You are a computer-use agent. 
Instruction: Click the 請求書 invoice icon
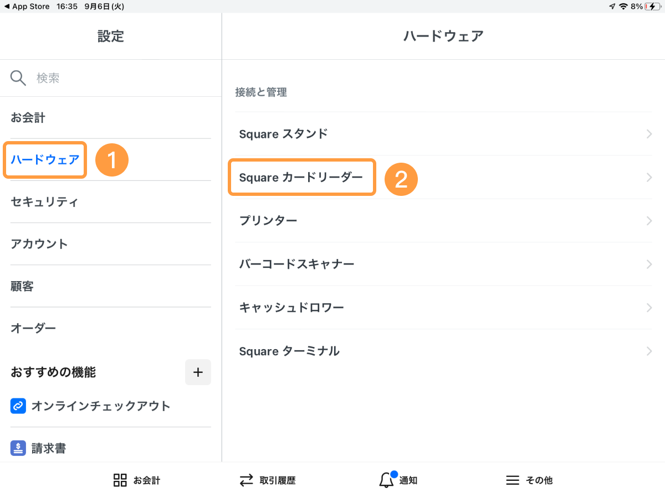coord(18,448)
